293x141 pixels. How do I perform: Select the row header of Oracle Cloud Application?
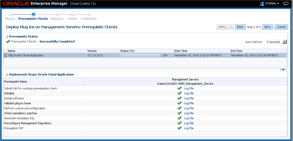[x=6, y=55]
